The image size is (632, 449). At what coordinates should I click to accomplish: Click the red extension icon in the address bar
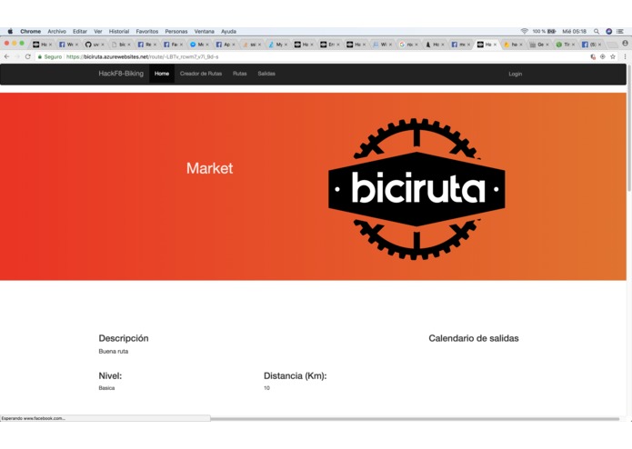click(593, 56)
